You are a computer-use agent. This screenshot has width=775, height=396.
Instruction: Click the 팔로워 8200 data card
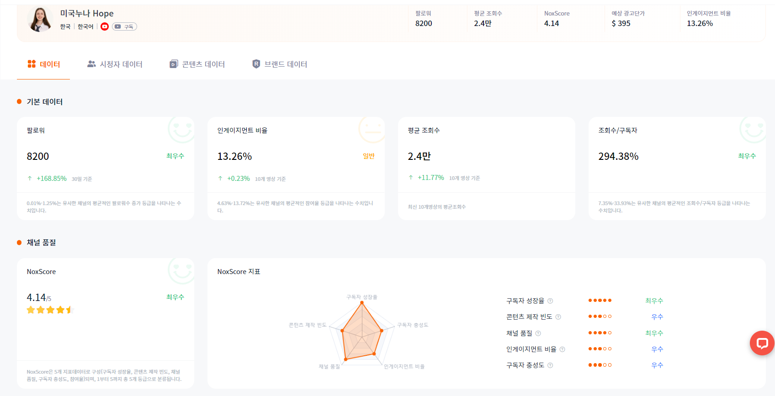click(x=106, y=169)
